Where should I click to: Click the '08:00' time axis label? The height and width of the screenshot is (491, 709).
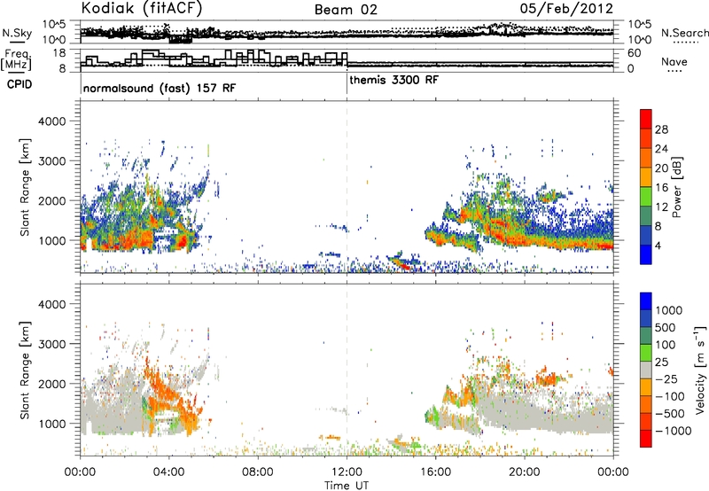pyautogui.click(x=258, y=472)
